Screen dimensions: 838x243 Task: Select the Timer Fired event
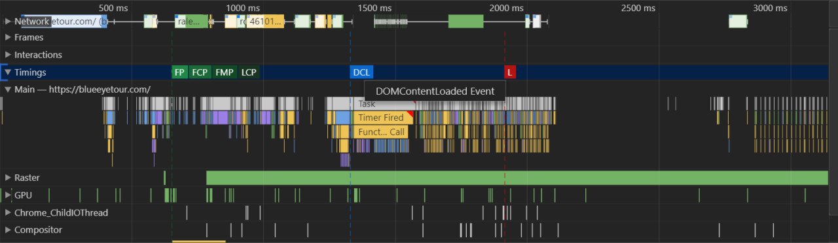(384, 118)
